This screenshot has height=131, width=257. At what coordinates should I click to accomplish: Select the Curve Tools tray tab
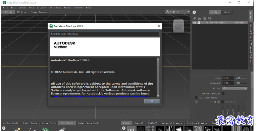coord(49,123)
